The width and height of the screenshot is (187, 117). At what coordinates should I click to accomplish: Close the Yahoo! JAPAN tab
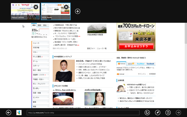click(x=36, y=7)
